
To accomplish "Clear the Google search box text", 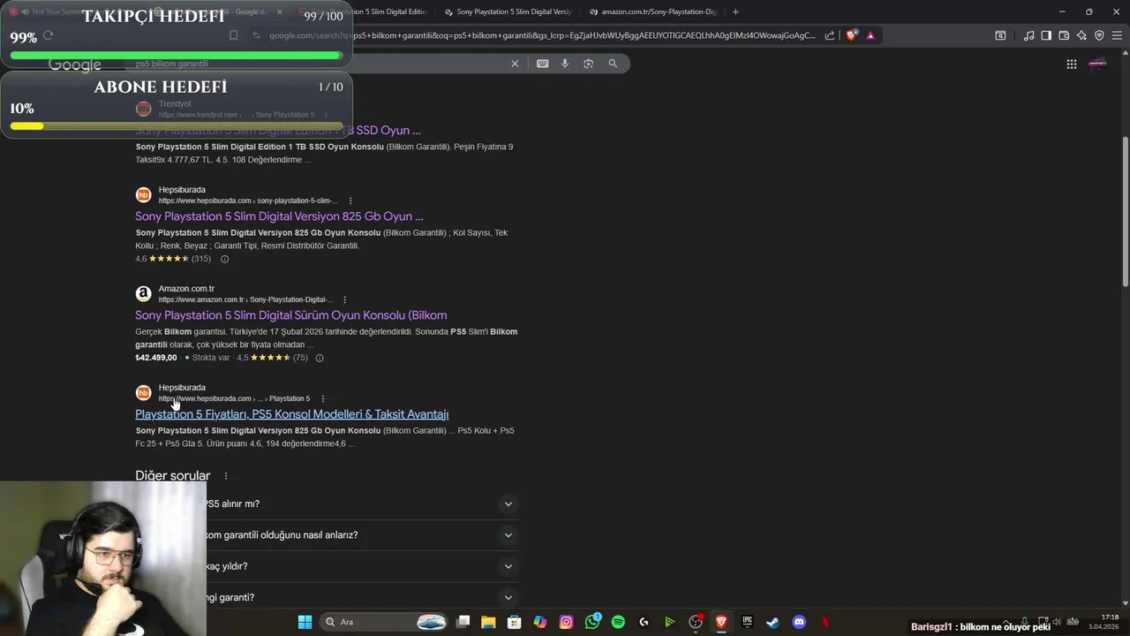I will (x=515, y=64).
